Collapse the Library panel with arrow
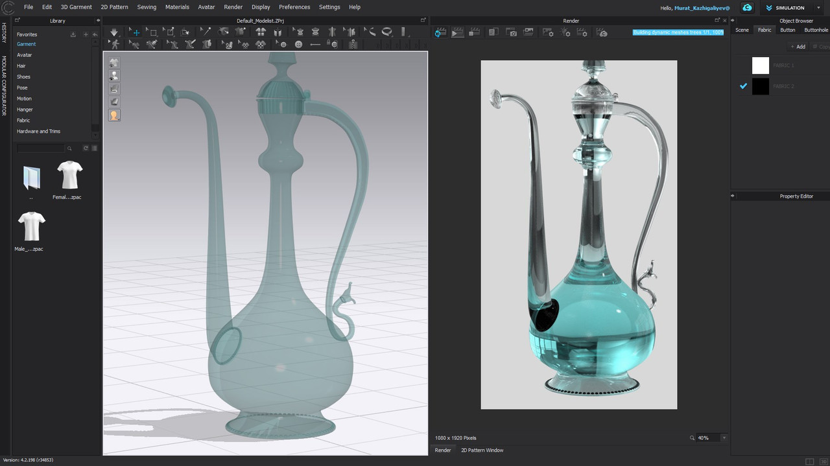This screenshot has height=466, width=830. pyautogui.click(x=98, y=21)
